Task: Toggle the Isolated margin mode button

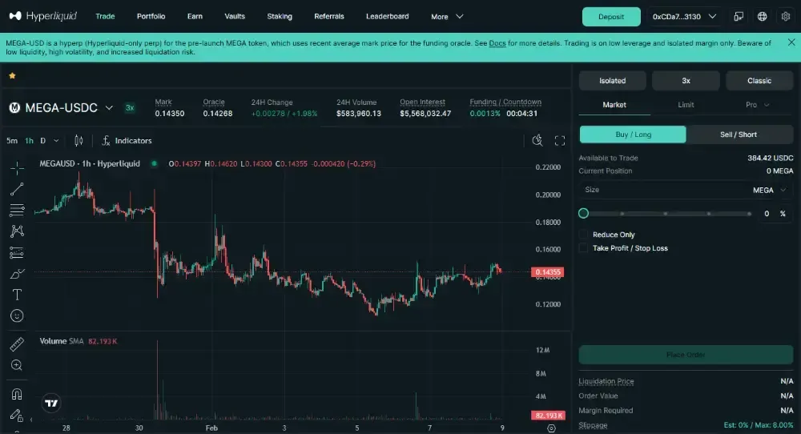Action: [613, 81]
